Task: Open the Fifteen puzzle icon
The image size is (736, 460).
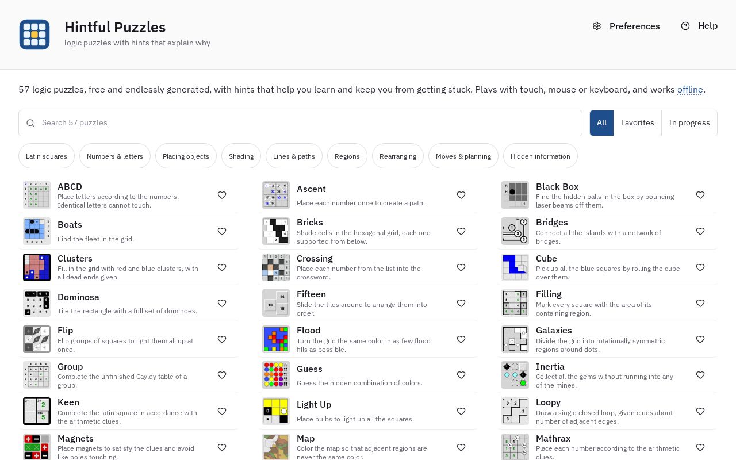Action: [x=276, y=303]
